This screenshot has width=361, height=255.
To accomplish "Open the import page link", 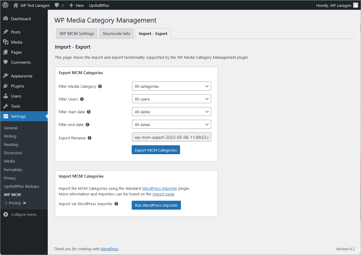I will [163, 194].
